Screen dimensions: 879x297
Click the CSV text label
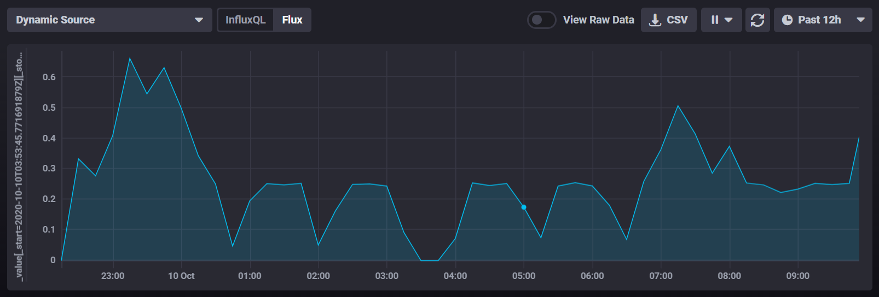coord(677,20)
